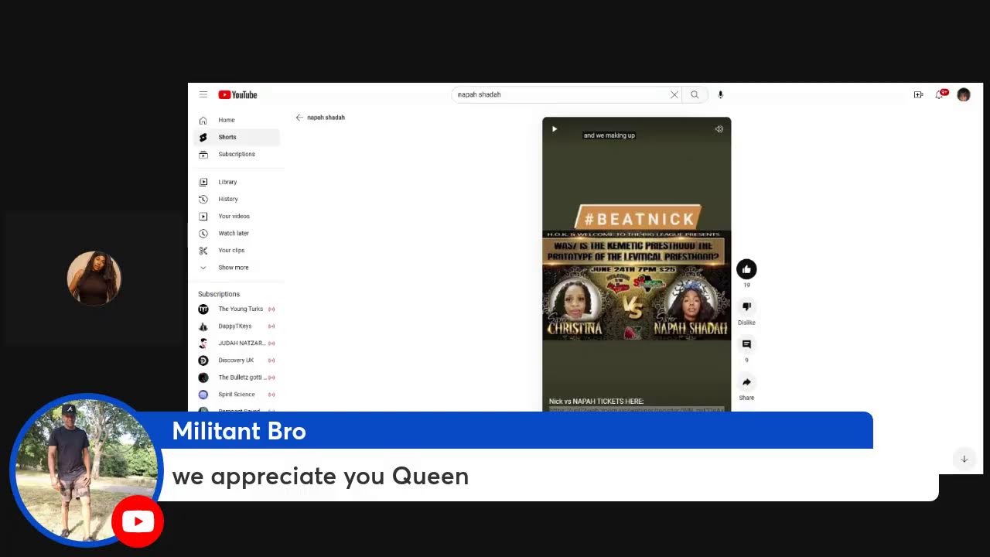Open Watch later playlist
The height and width of the screenshot is (557, 990).
point(237,233)
